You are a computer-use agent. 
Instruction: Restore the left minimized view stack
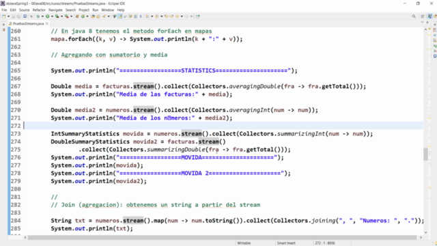3,25
